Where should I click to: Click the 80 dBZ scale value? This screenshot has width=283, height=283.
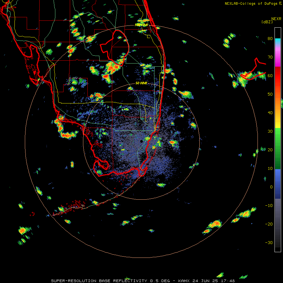[x=270, y=39]
